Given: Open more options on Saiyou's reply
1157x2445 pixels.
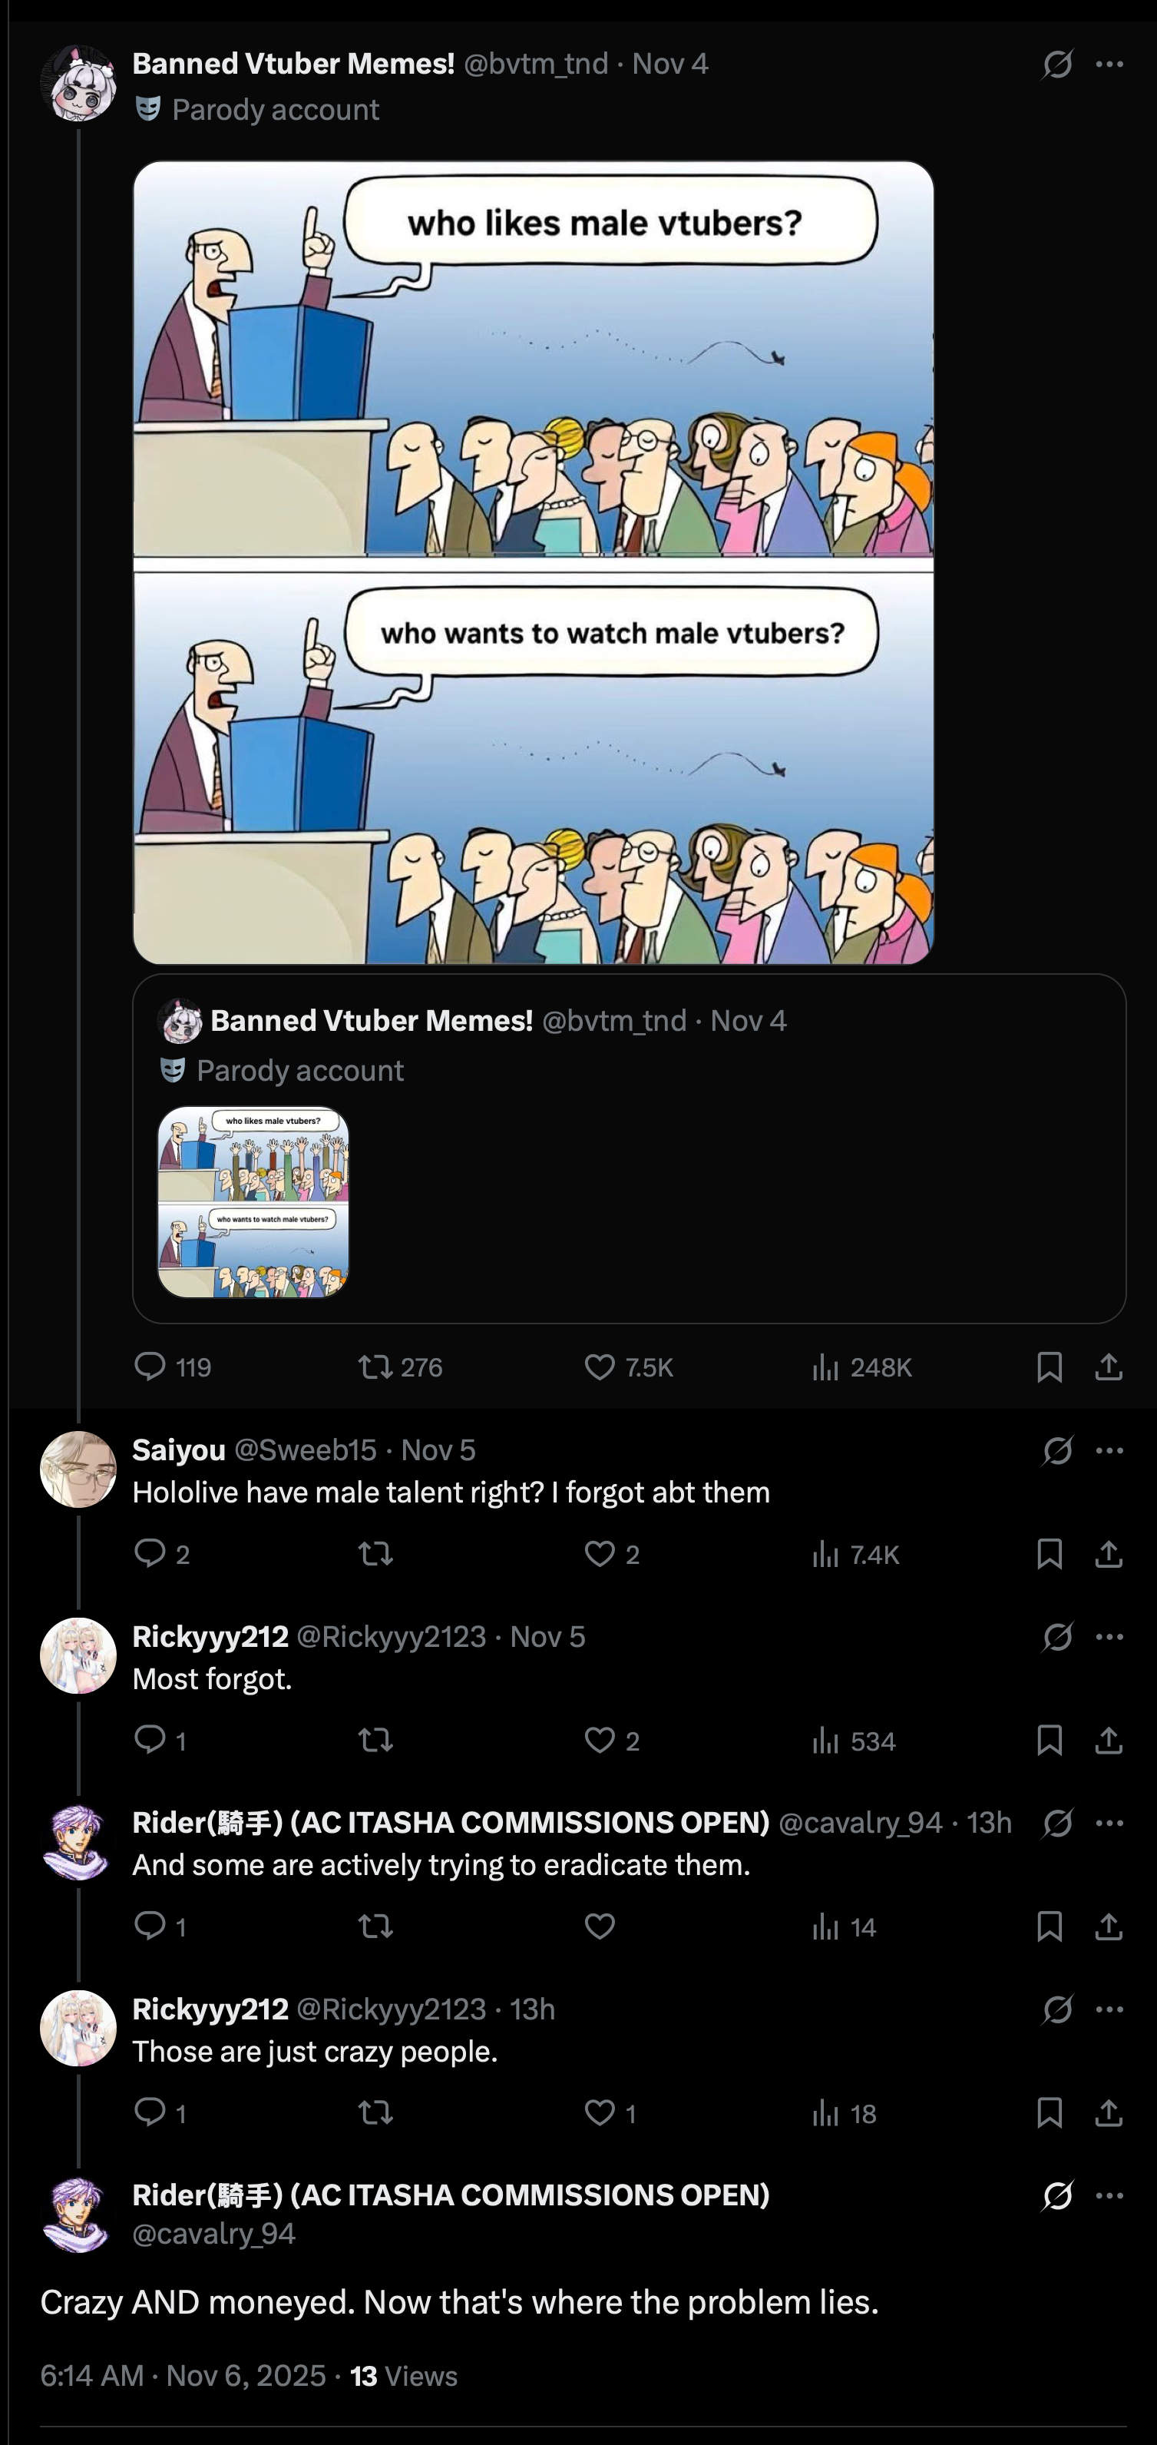Looking at the screenshot, I should click(x=1109, y=1450).
